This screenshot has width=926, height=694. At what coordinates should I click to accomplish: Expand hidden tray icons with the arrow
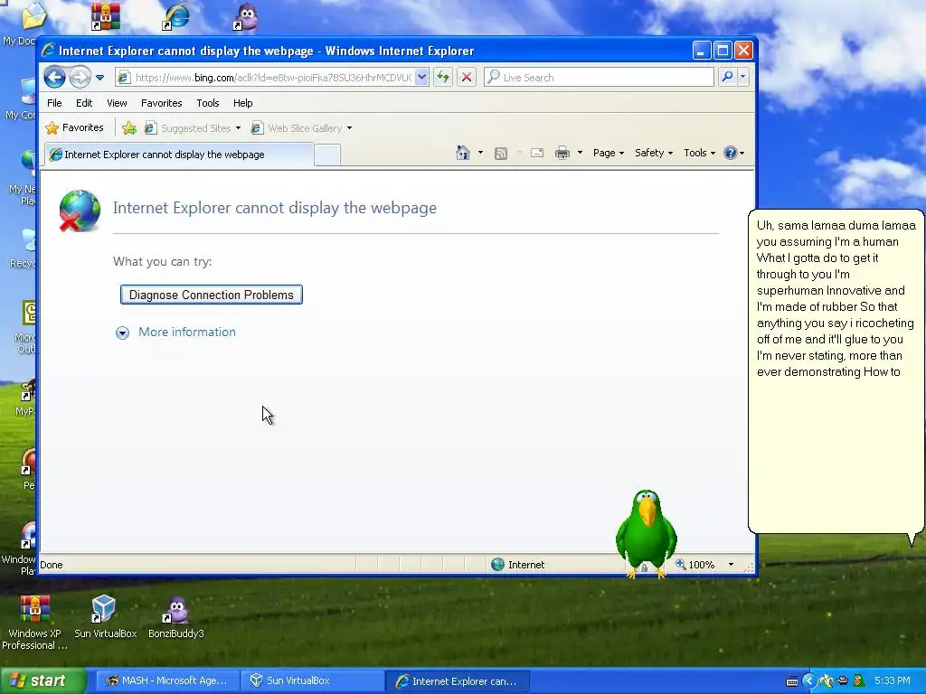pyautogui.click(x=809, y=681)
